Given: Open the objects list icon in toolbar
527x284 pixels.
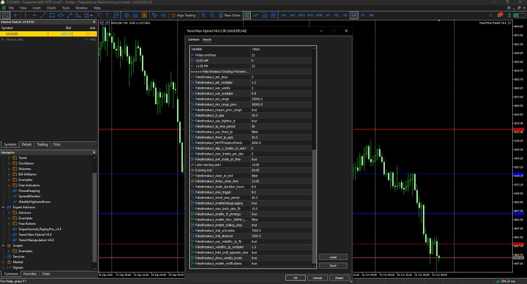Looking at the screenshot, I should coord(116,15).
